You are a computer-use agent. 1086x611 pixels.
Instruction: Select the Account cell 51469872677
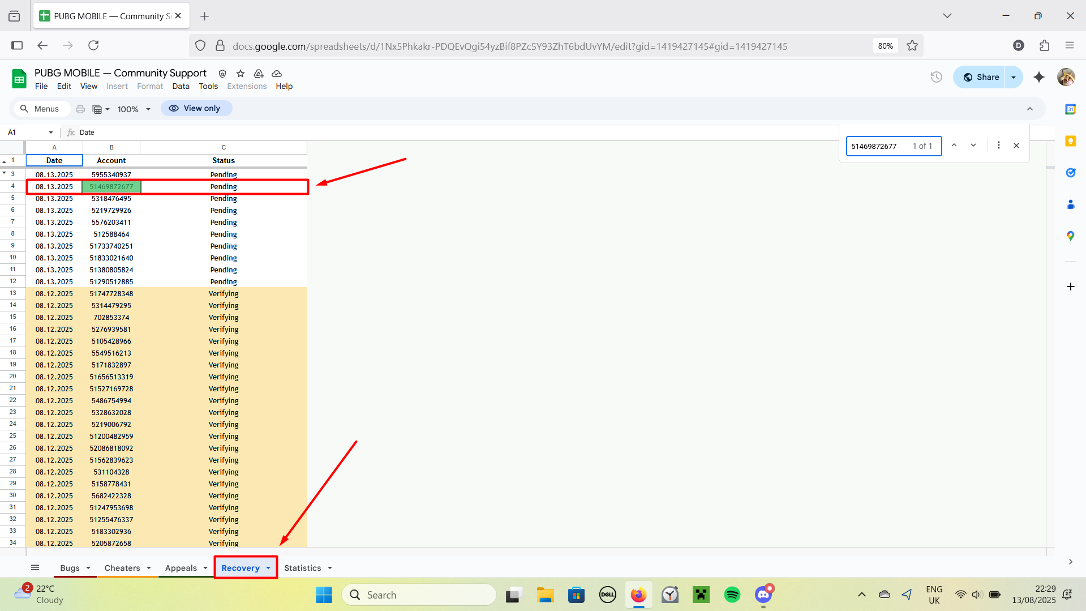tap(111, 187)
